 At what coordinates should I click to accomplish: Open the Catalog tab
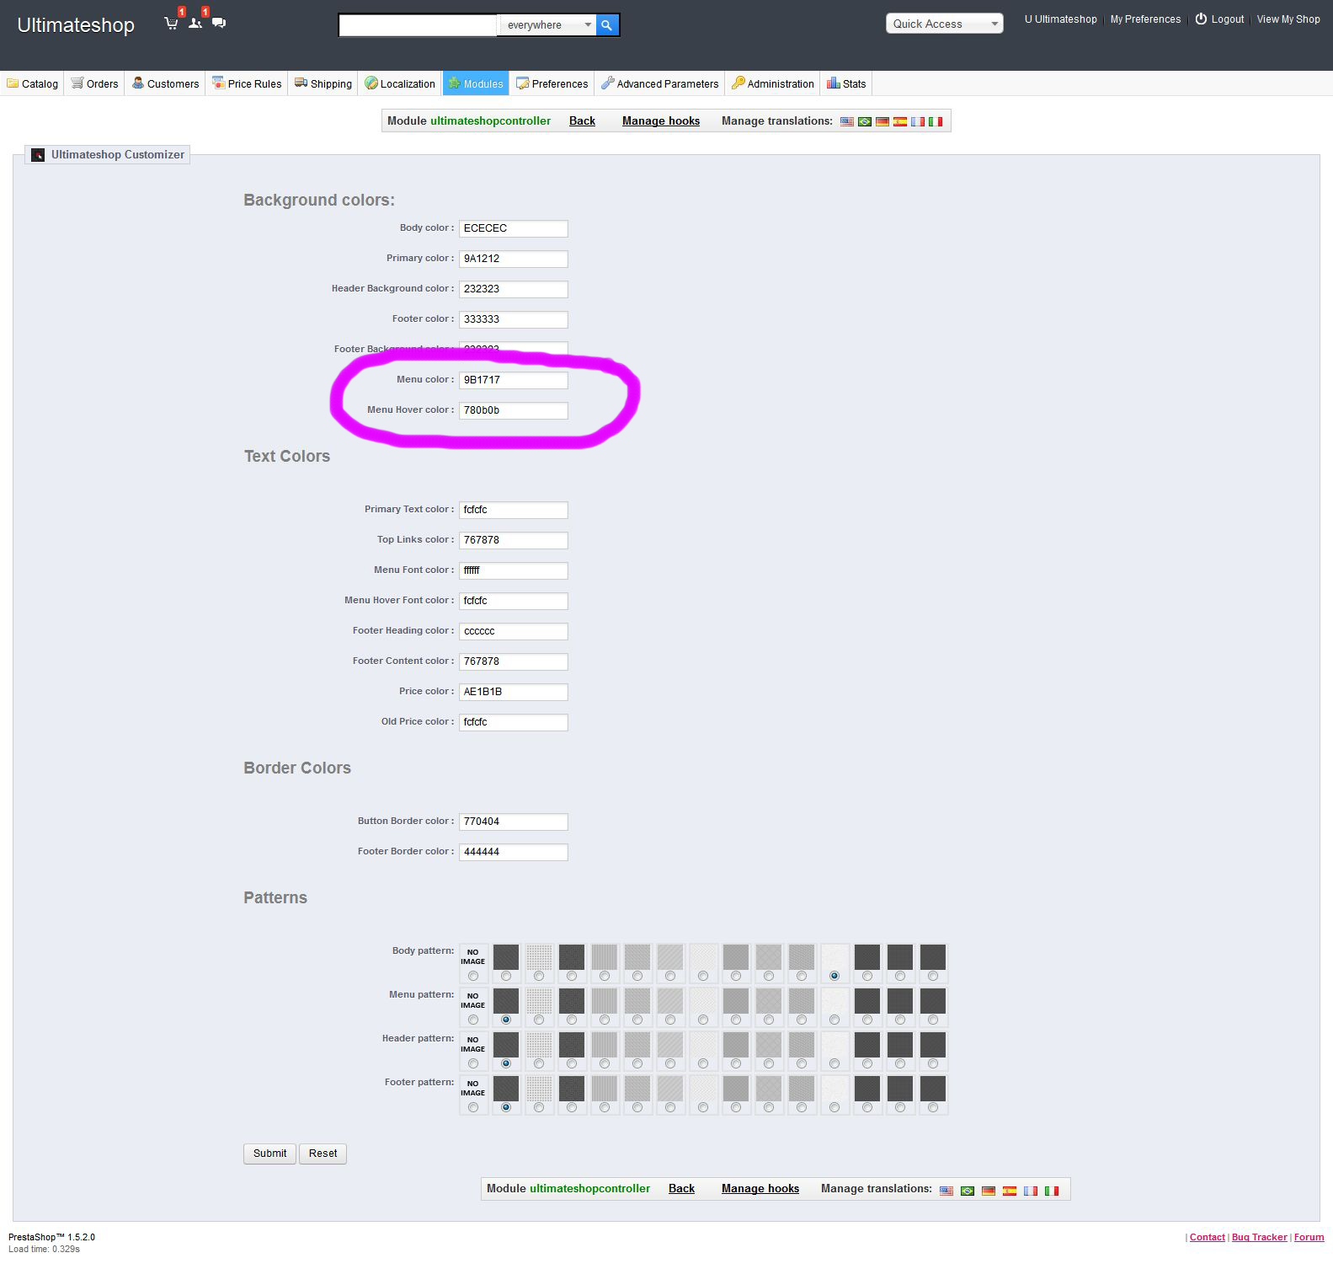tap(33, 83)
